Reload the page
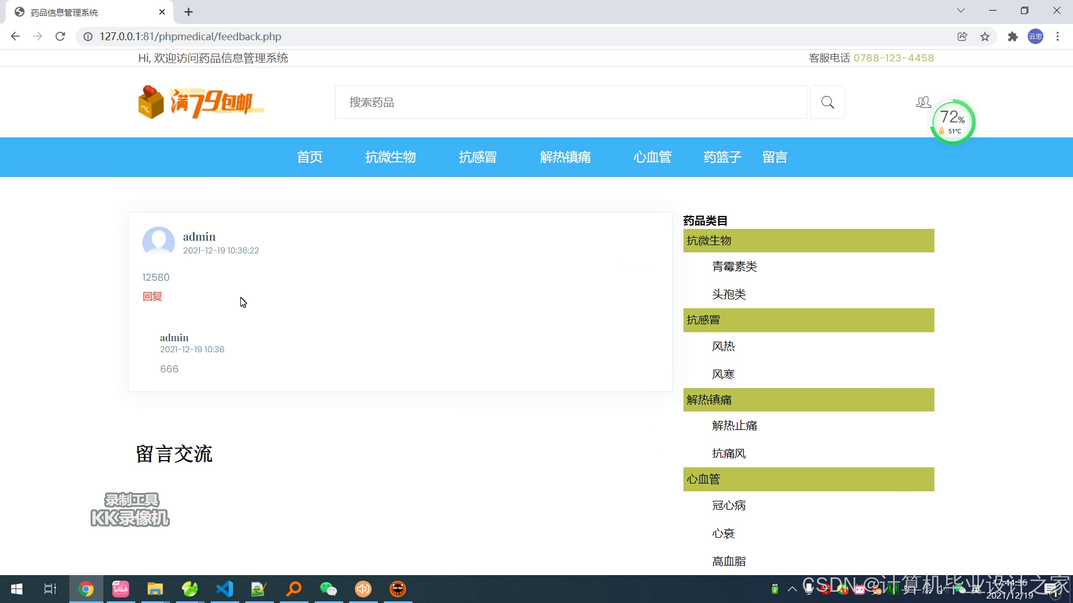This screenshot has width=1073, height=603. click(x=60, y=37)
